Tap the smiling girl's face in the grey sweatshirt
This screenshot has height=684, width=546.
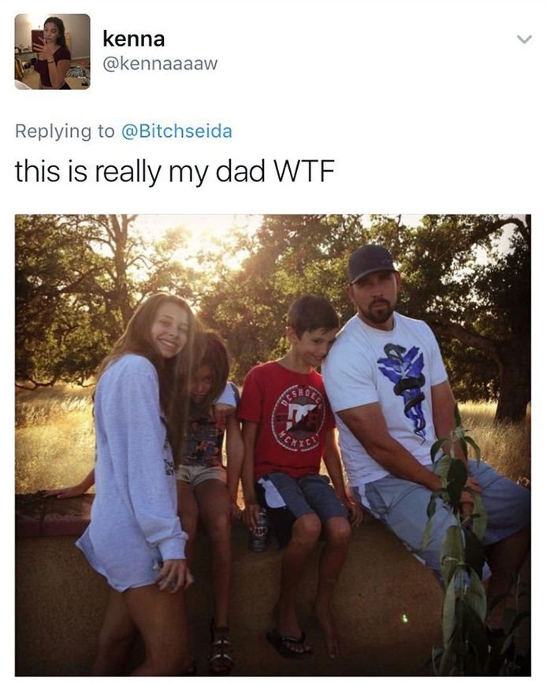[169, 330]
